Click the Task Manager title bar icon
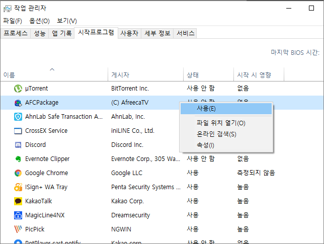324x244 pixels. point(8,8)
